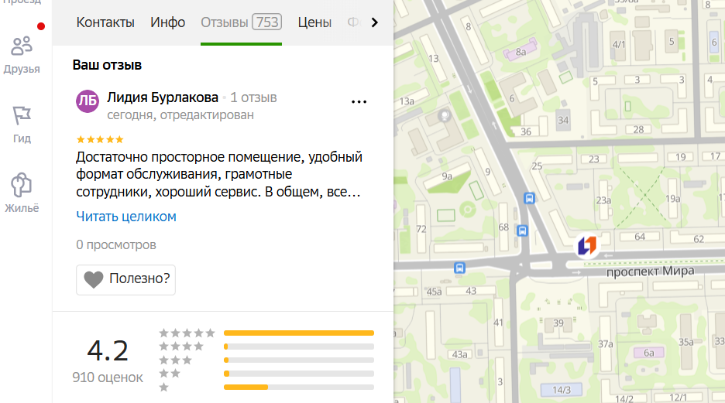Click the ЛБ user avatar
Image resolution: width=725 pixels, height=403 pixels.
(x=88, y=101)
